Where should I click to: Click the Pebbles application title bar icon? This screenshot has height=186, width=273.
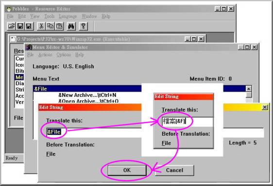pos(9,9)
